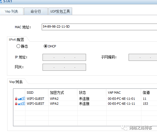
Task: Click WPA2 cell in channel 153 row
Action: coord(54,104)
